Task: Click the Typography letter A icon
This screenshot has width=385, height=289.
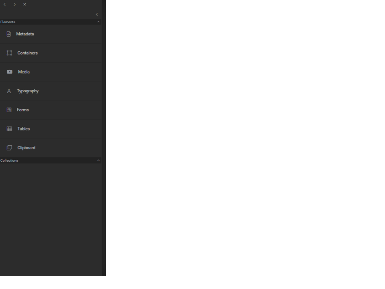Action: tap(9, 91)
